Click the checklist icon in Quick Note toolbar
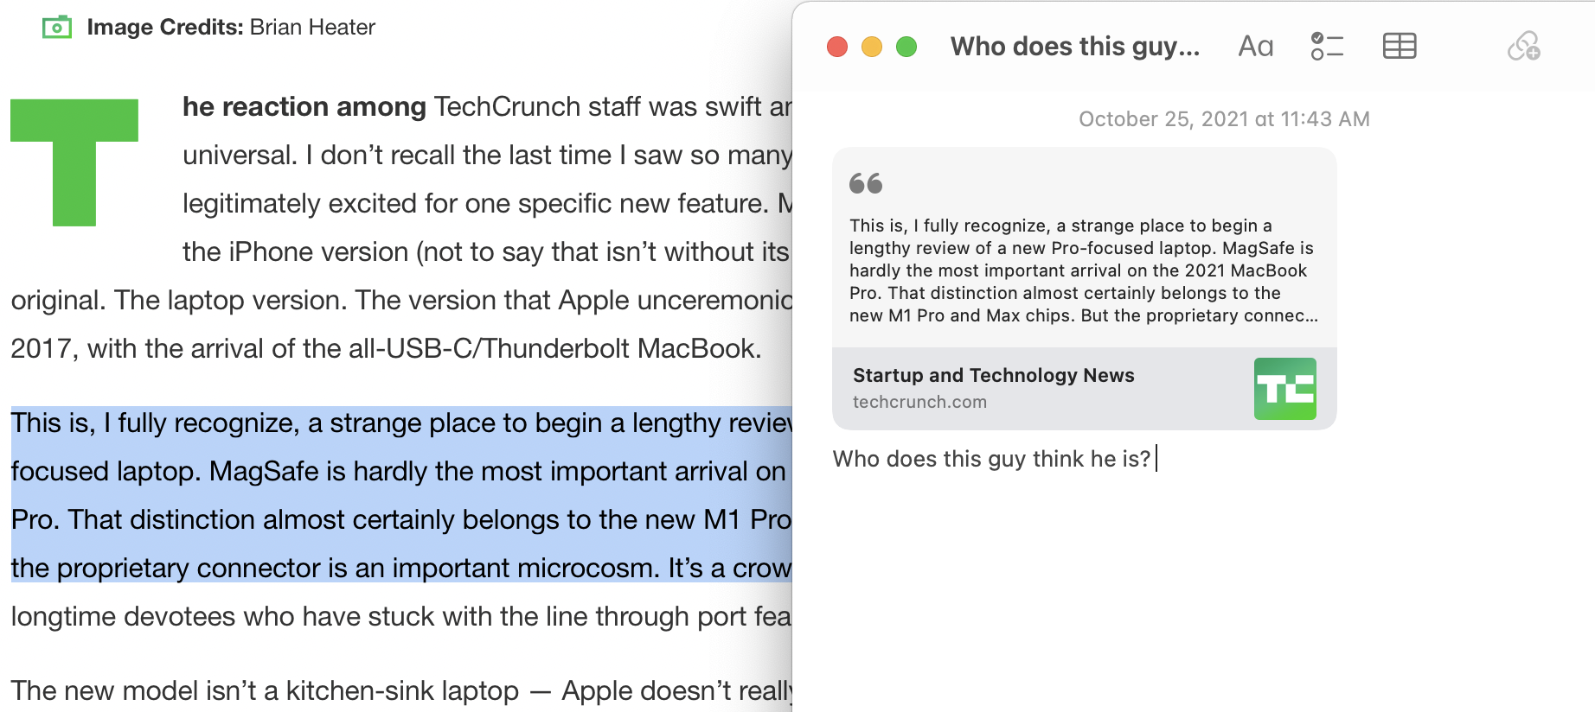The height and width of the screenshot is (712, 1595). click(1327, 47)
